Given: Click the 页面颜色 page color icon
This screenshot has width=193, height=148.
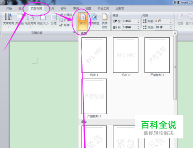Looking at the screenshot, I should tap(94, 17).
